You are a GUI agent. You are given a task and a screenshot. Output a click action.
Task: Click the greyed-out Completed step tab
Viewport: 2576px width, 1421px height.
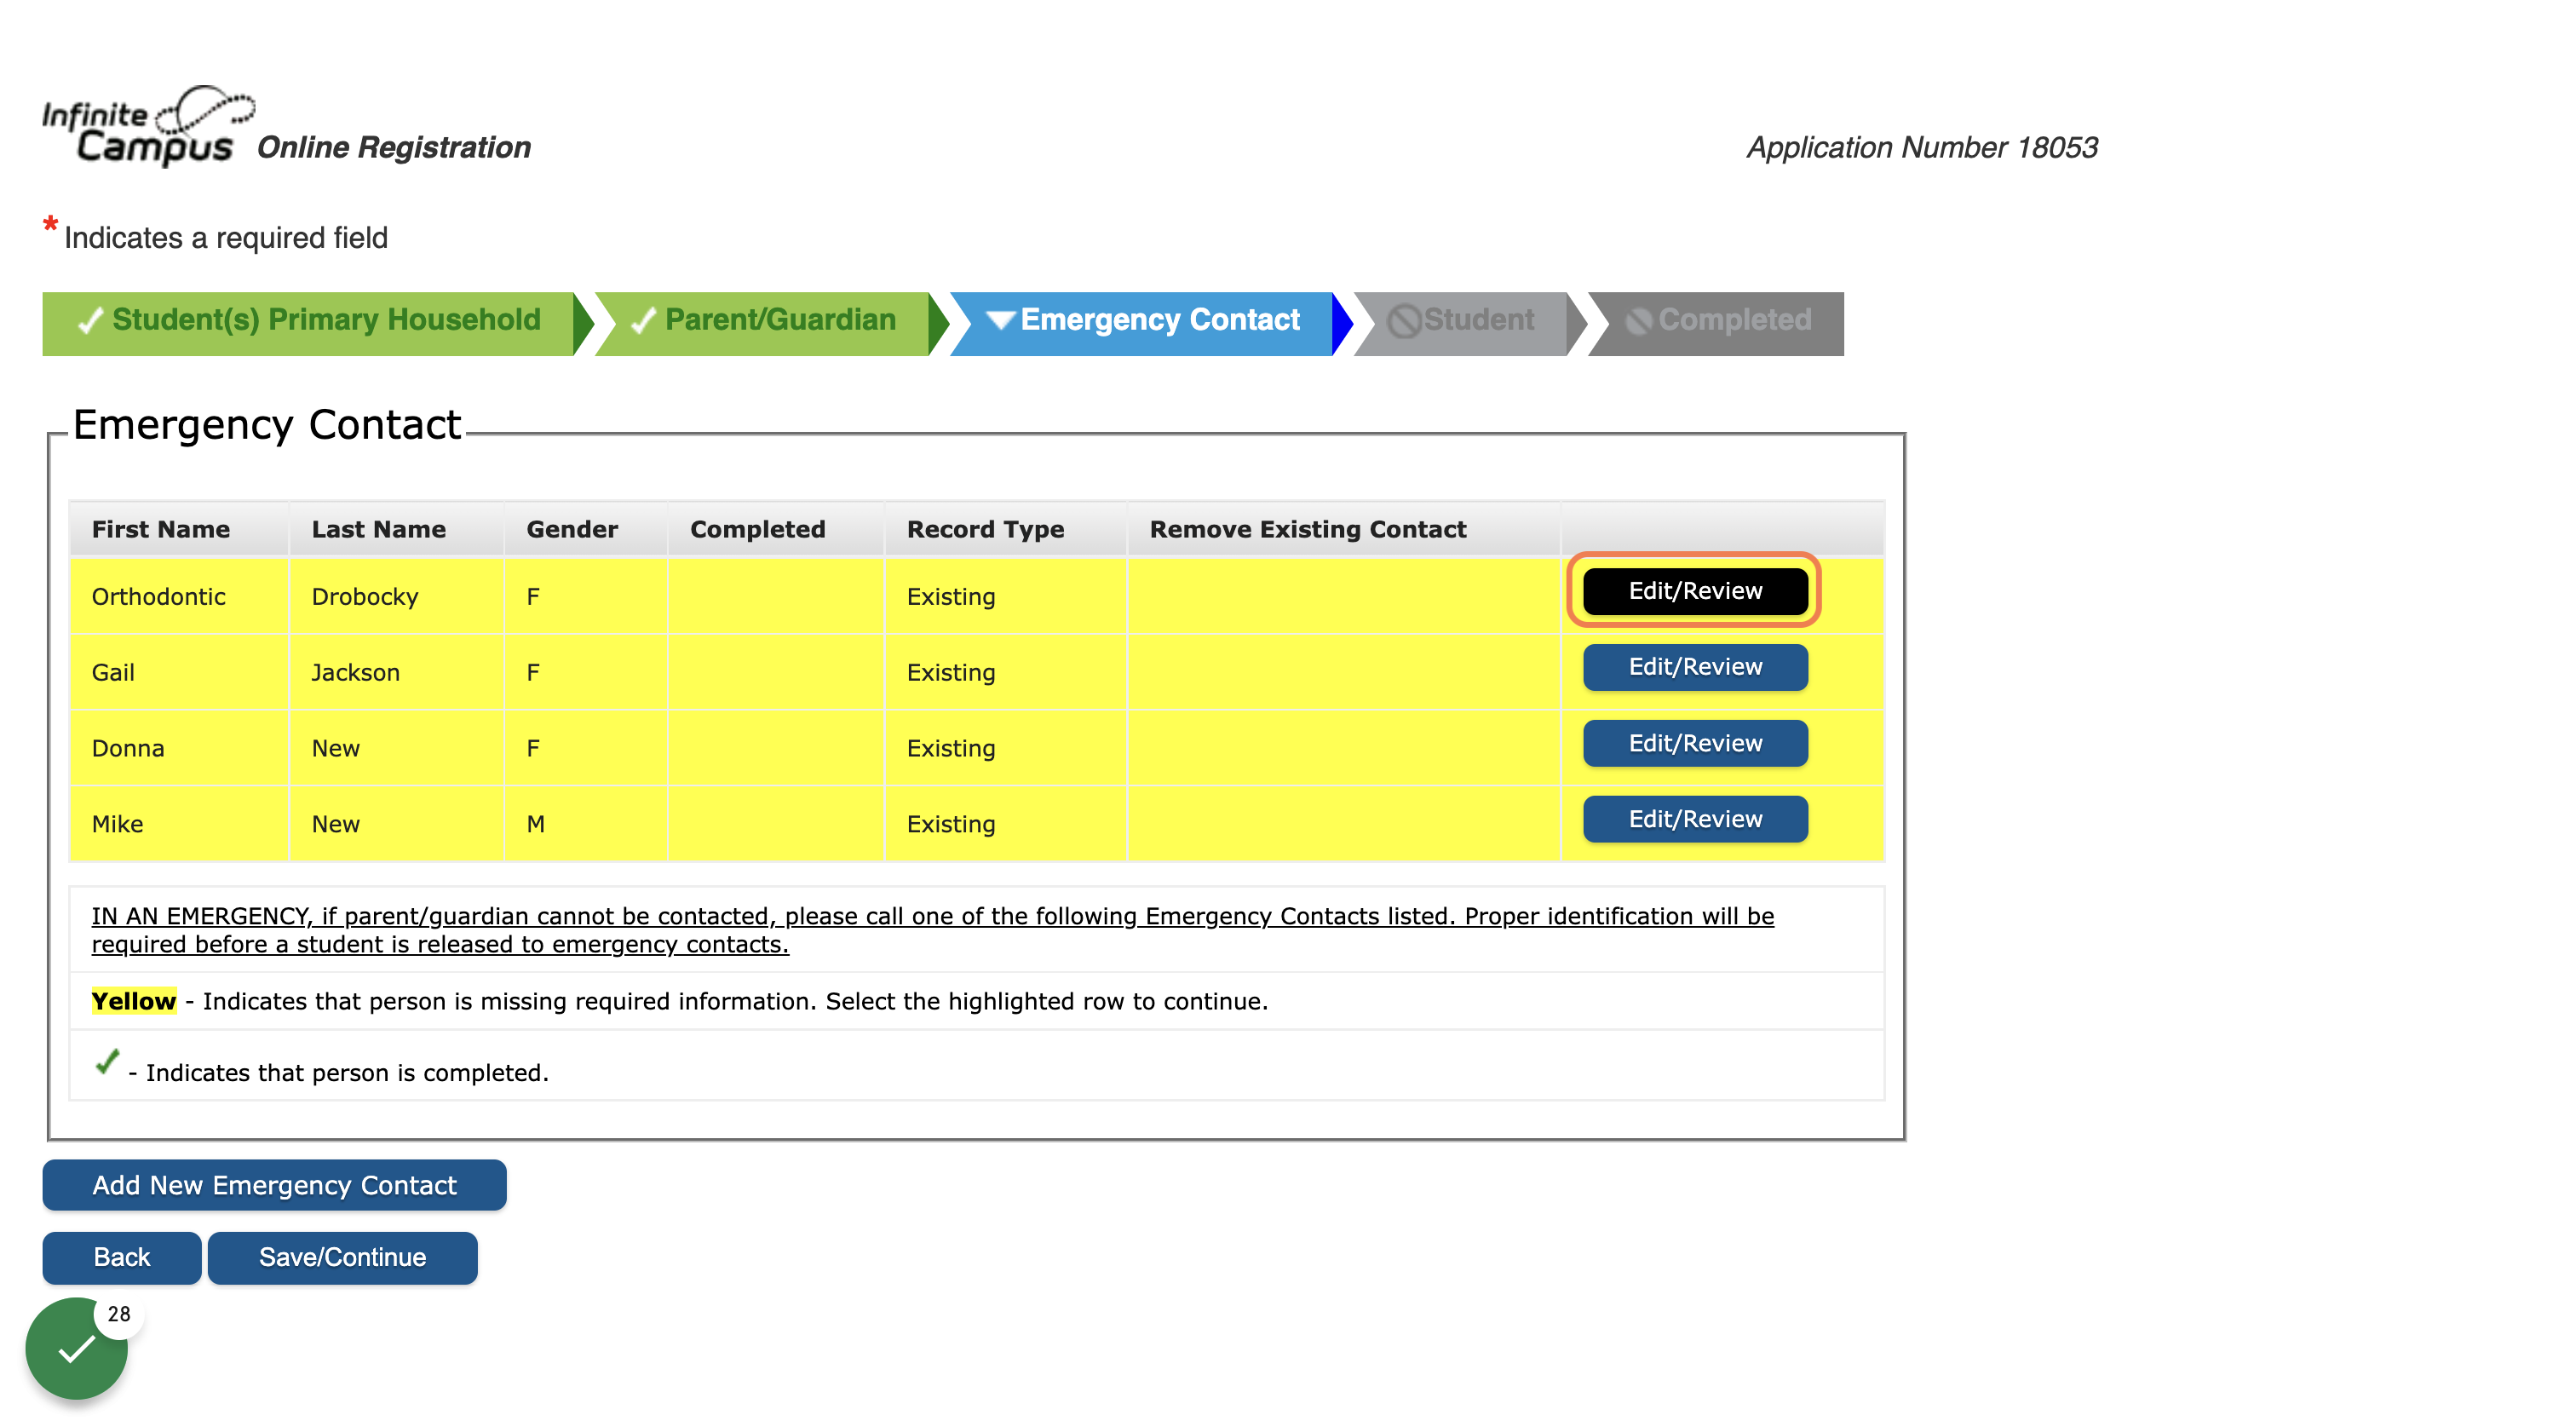point(1716,323)
